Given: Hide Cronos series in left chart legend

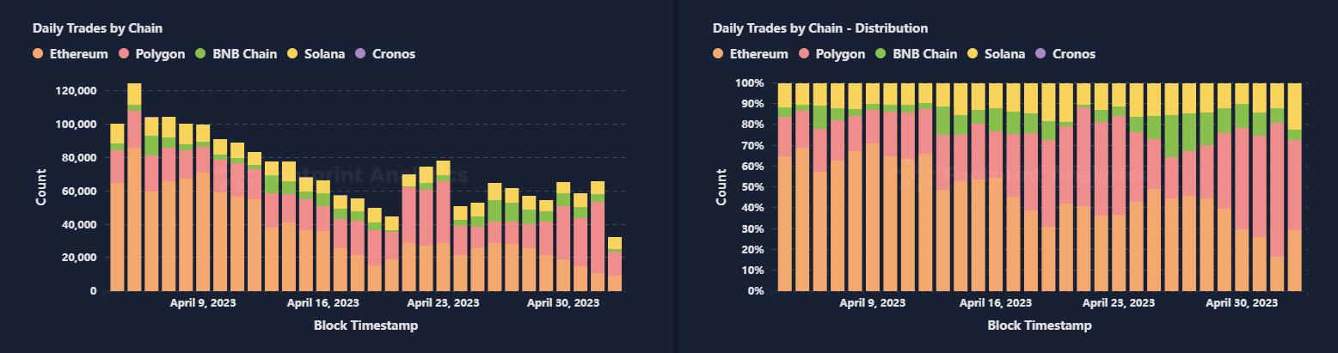Looking at the screenshot, I should (385, 54).
